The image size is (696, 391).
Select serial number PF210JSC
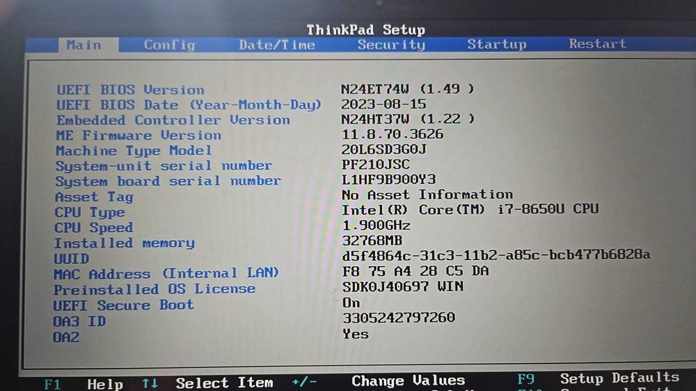tap(376, 165)
